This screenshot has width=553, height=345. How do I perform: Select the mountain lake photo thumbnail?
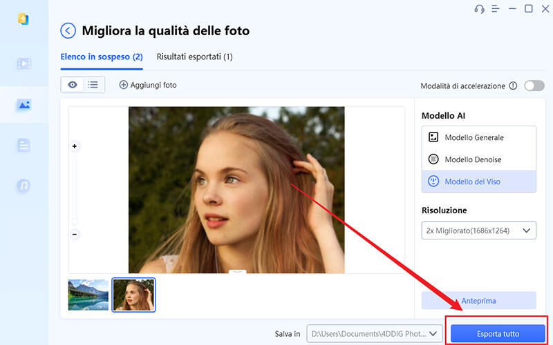tap(88, 295)
